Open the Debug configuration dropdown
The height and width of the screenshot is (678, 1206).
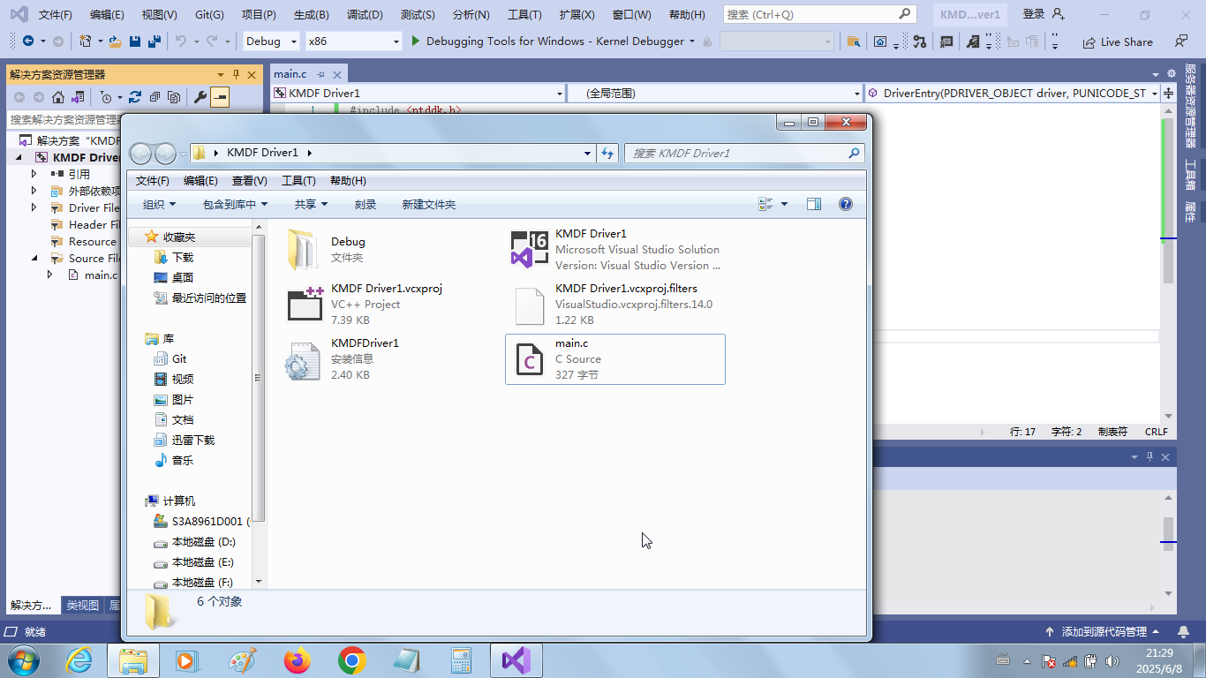pos(271,41)
